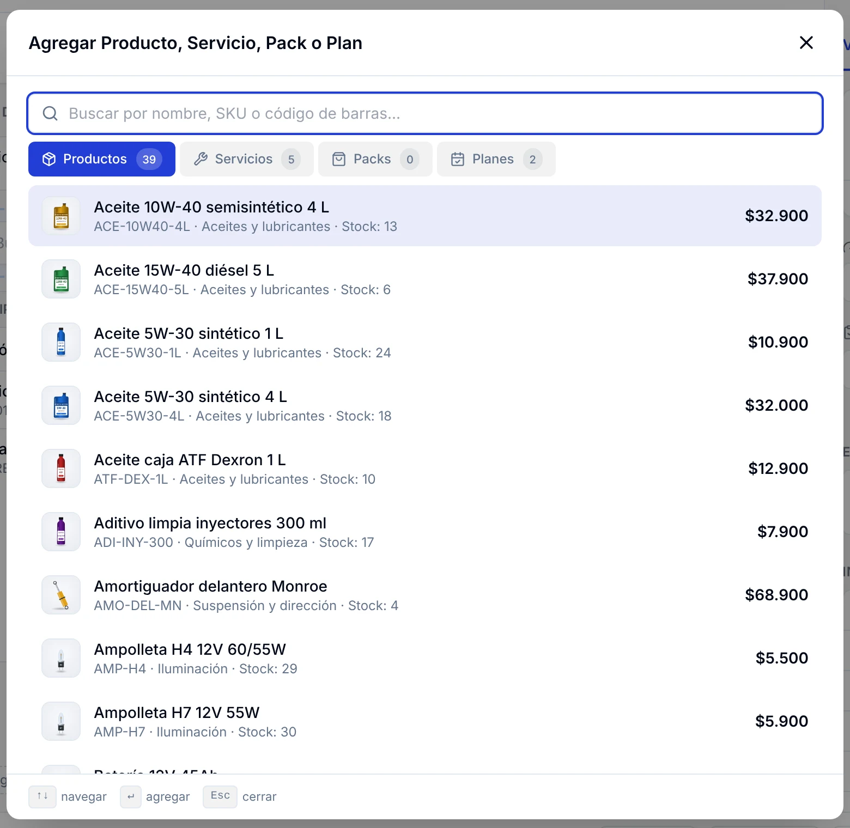
Task: Click the purple Aditivo limpia inyectores icon
Action: 61,532
